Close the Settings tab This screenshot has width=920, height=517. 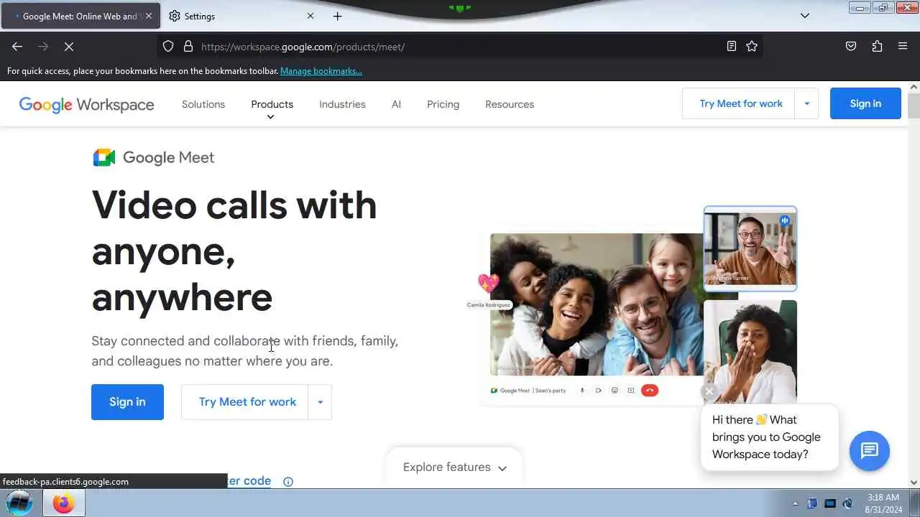(310, 16)
